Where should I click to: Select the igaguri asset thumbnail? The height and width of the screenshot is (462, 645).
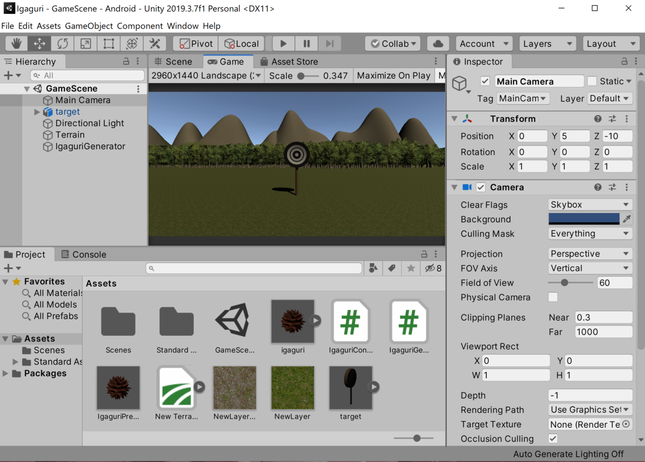293,321
